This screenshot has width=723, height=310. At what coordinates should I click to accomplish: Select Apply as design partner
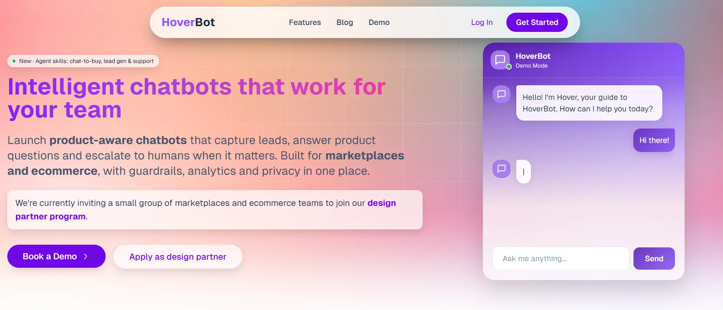177,257
